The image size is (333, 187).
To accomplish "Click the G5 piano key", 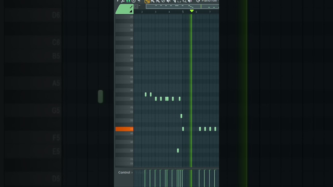I will pos(124,99).
